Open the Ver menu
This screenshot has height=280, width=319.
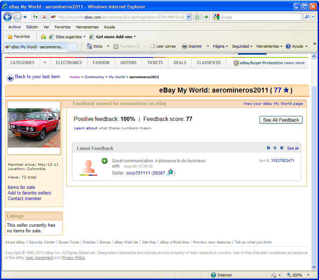click(x=46, y=27)
